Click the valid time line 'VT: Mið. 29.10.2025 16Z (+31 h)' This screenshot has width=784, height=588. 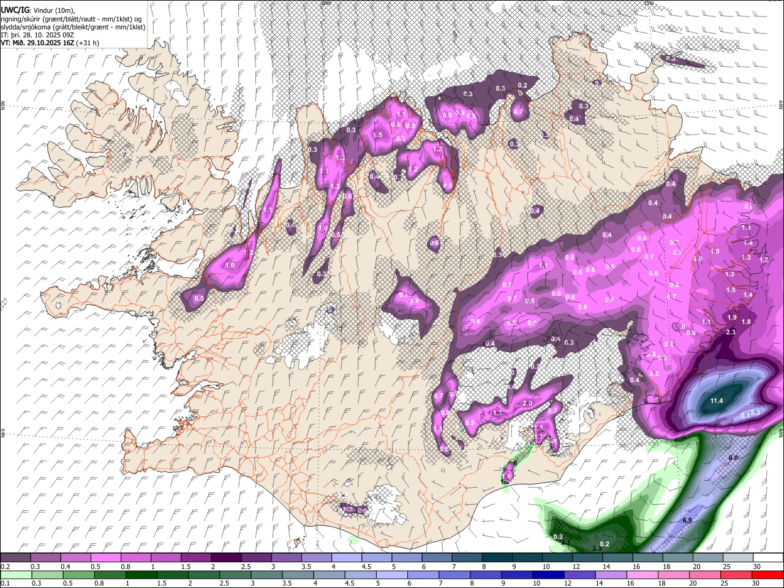(x=50, y=43)
